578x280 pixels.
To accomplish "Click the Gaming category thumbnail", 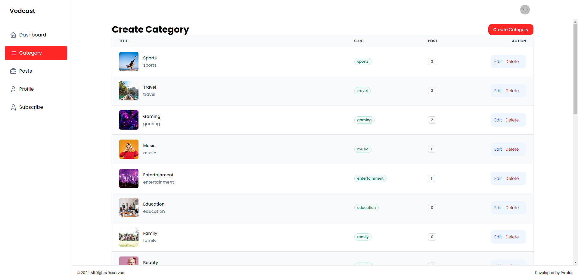I will tap(129, 120).
